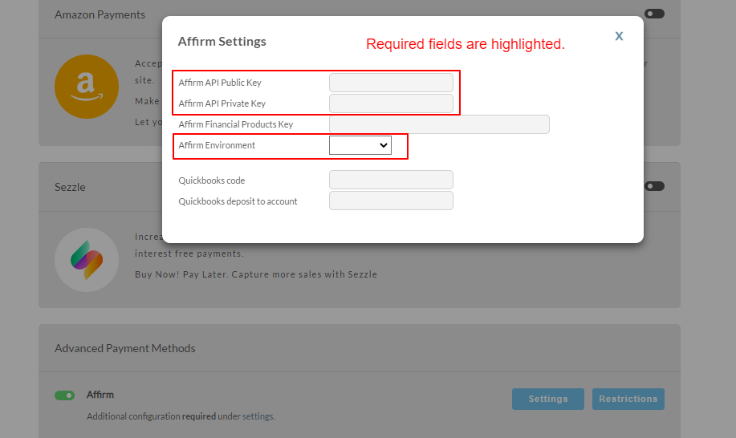The height and width of the screenshot is (438, 736).
Task: Click the Affirm Settings dialog title
Action: point(222,41)
